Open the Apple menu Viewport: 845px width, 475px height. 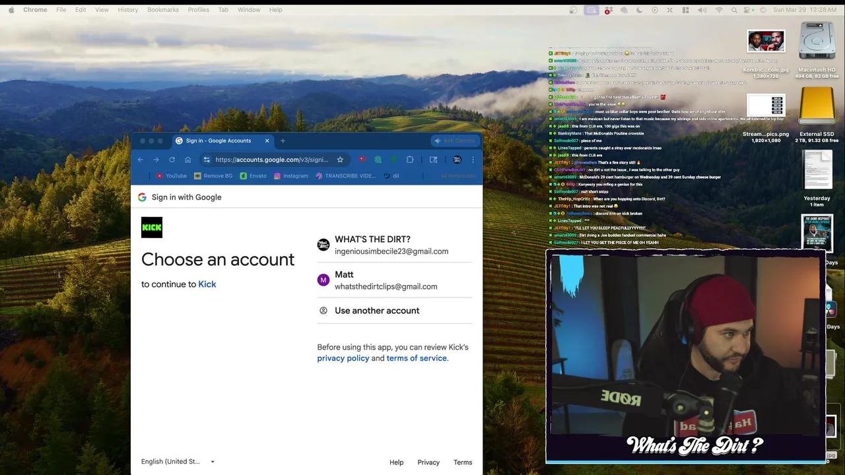coord(11,10)
